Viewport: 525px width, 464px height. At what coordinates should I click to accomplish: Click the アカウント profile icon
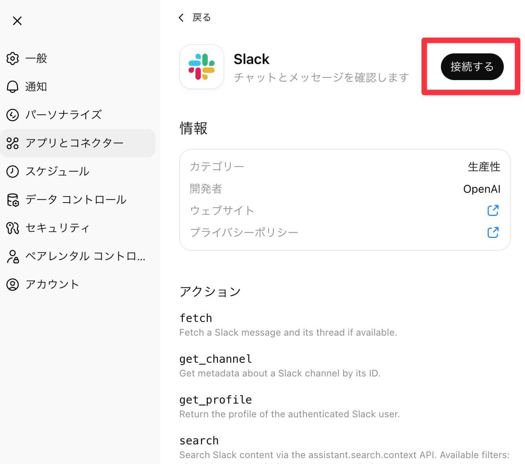point(13,285)
